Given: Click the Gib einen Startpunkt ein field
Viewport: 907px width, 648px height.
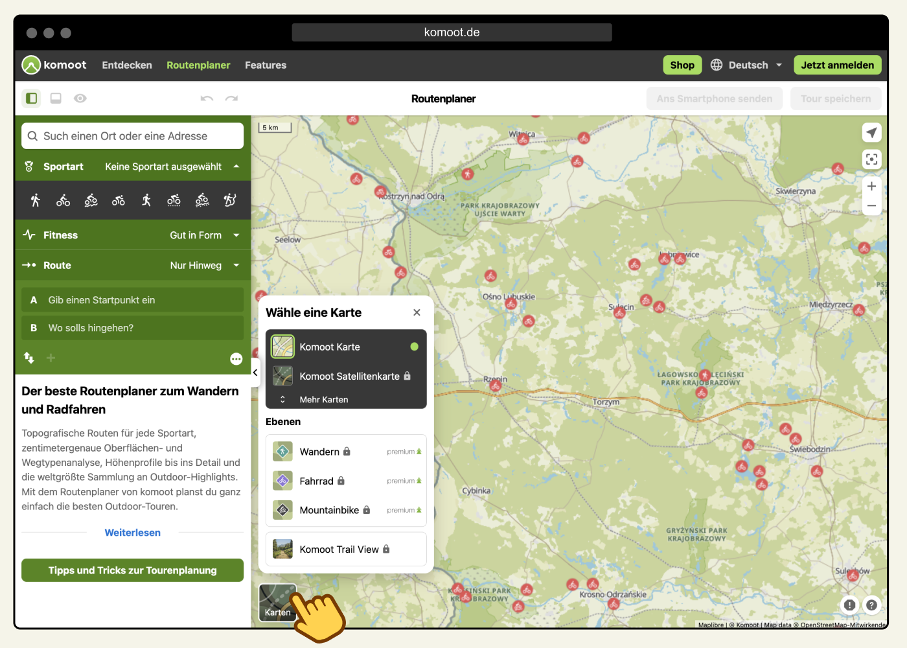Looking at the screenshot, I should [133, 300].
